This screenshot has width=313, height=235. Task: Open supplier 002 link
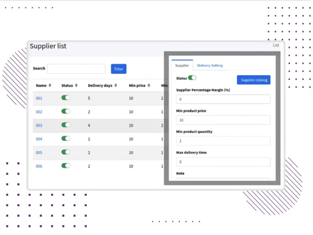tap(39, 112)
